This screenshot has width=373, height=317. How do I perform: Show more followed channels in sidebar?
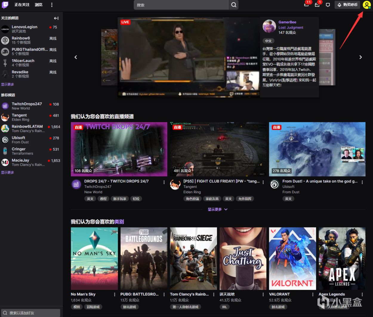(x=7, y=84)
